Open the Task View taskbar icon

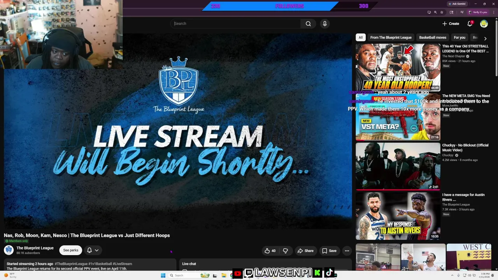point(215,275)
